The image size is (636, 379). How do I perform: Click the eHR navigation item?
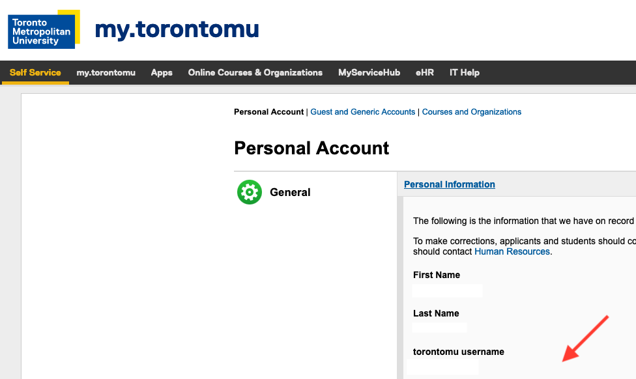(x=425, y=72)
